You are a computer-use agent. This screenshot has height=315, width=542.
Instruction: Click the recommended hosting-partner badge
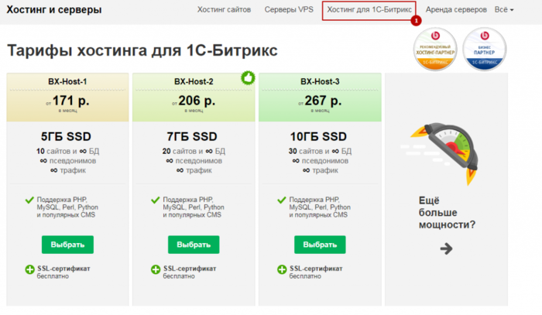435,50
